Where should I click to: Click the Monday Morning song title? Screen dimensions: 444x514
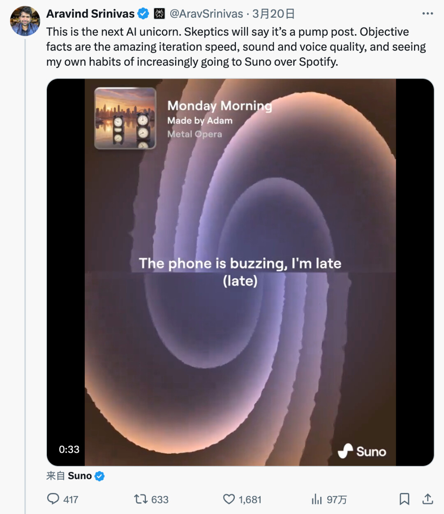(x=220, y=106)
